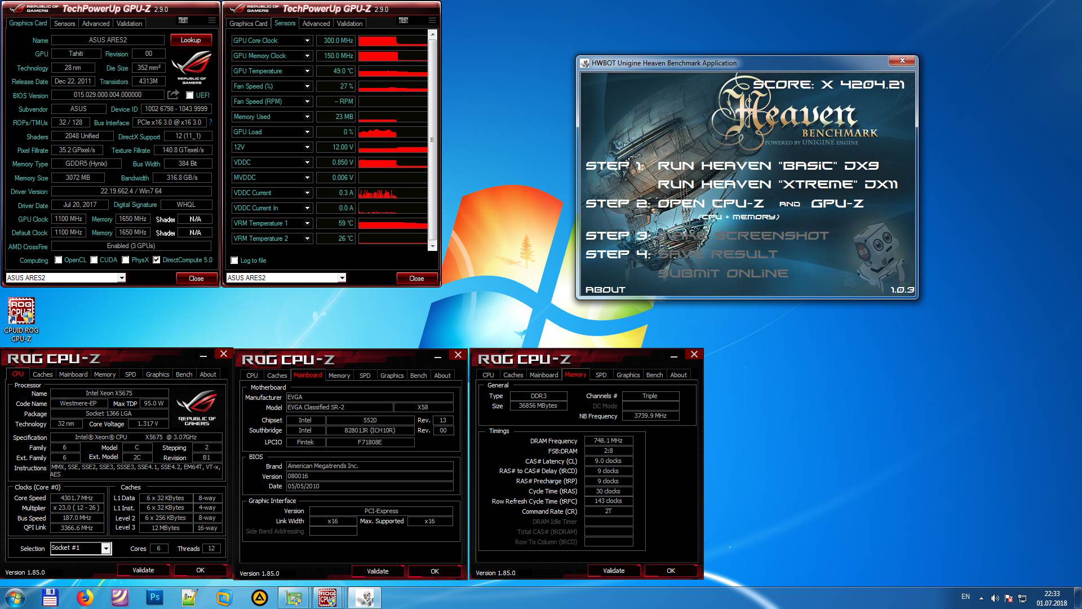Screen dimensions: 1082x609
Task: Click ABOUT in the HWBOT Heaven window
Action: pyautogui.click(x=605, y=290)
